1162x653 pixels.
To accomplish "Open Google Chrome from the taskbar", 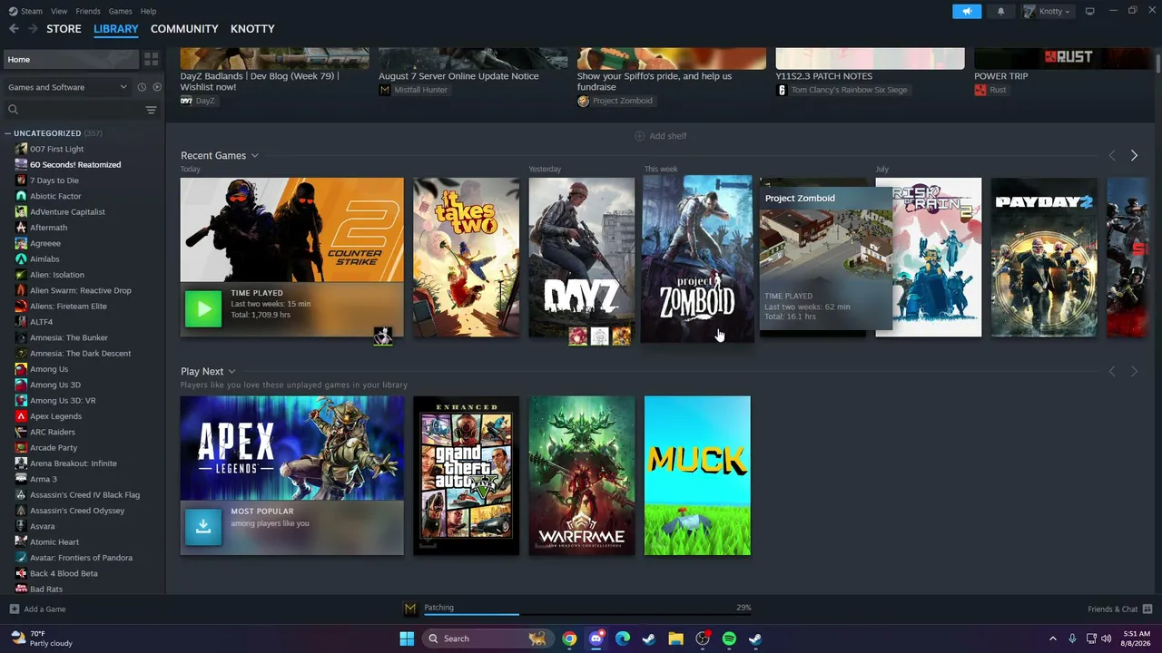I will (x=569, y=638).
